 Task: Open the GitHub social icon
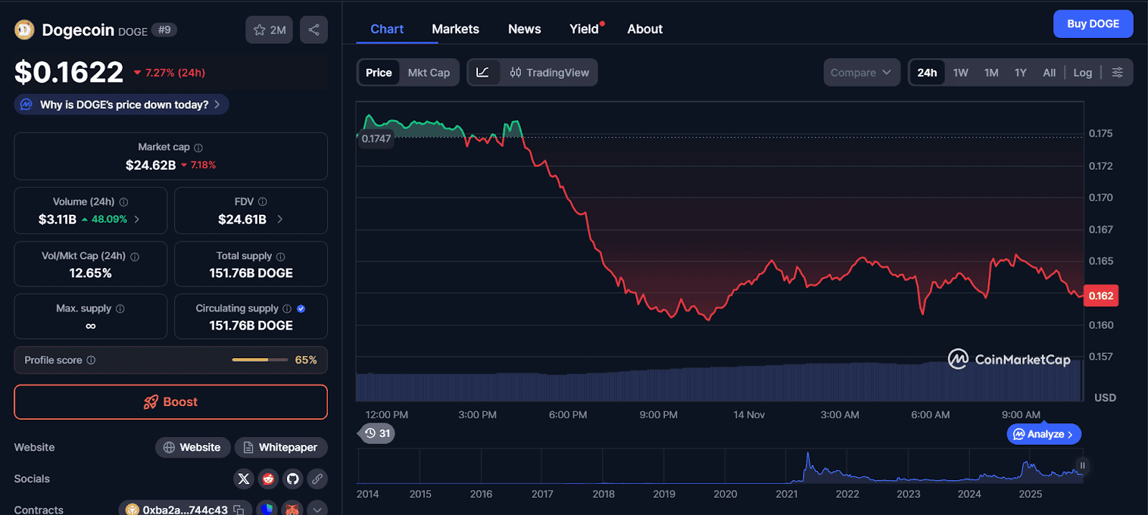[293, 478]
